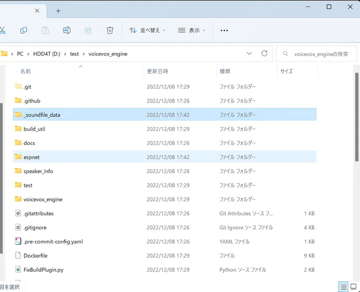Select the voicevox_engine subfolder icon
This screenshot has width=360, height=292.
(18, 199)
